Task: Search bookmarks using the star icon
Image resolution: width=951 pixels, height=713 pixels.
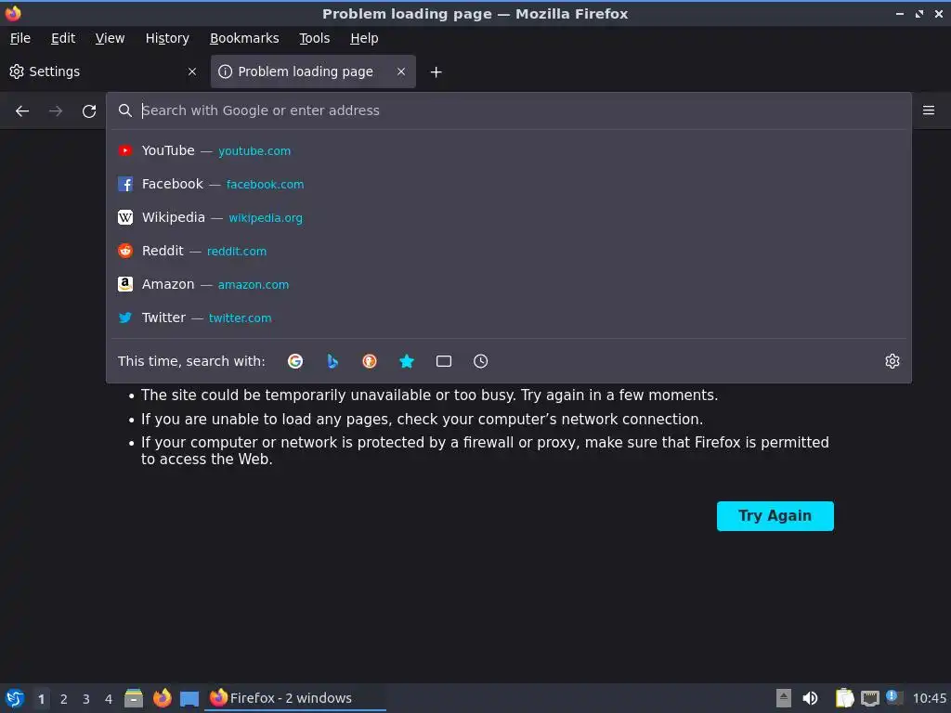Action: click(407, 361)
